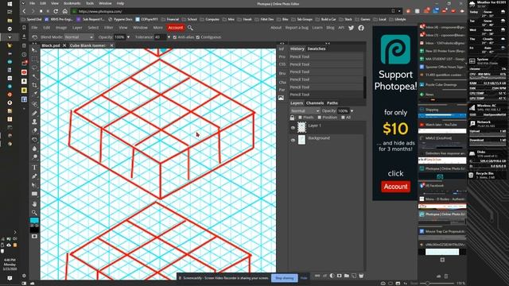Toggle the Anti-alias checkbox
The height and width of the screenshot is (286, 509).
[x=175, y=37]
